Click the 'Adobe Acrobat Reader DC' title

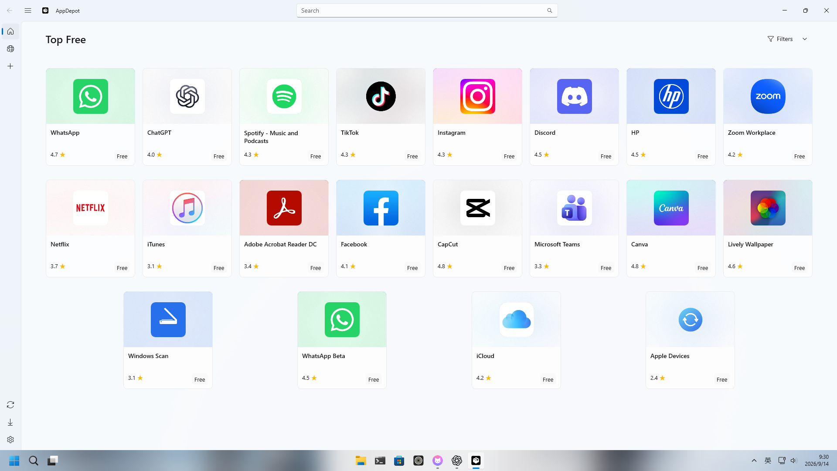(280, 244)
